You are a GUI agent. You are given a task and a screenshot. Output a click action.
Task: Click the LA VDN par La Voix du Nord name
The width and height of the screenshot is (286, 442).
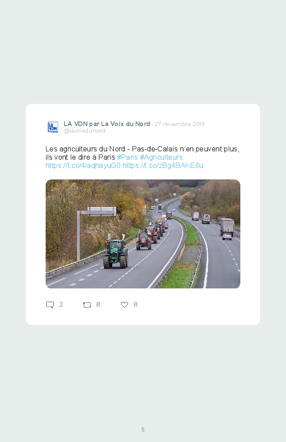[x=107, y=124]
